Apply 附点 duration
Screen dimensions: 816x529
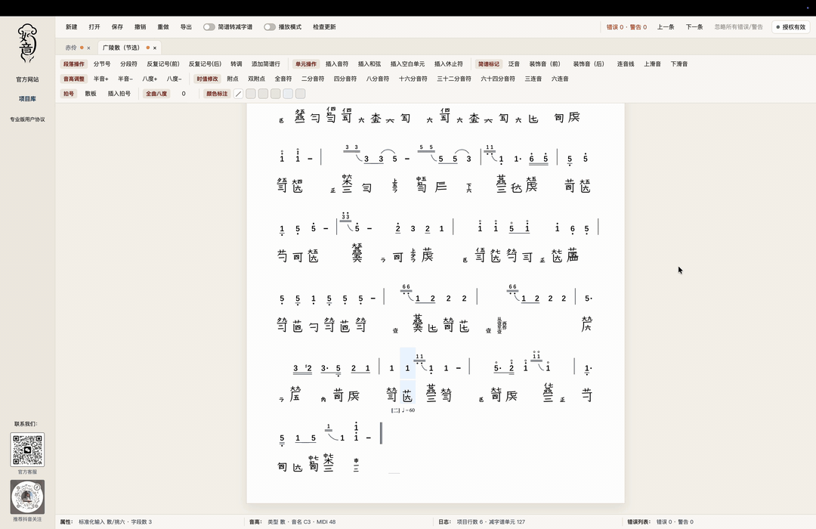[233, 79]
